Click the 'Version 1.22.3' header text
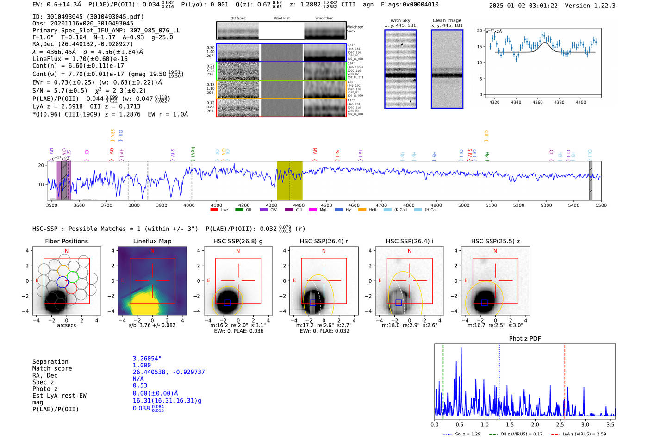This screenshot has width=648, height=441. 590,6
